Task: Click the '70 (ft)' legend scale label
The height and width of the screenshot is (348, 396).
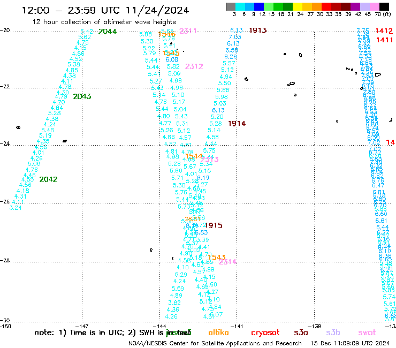Action: (383, 14)
